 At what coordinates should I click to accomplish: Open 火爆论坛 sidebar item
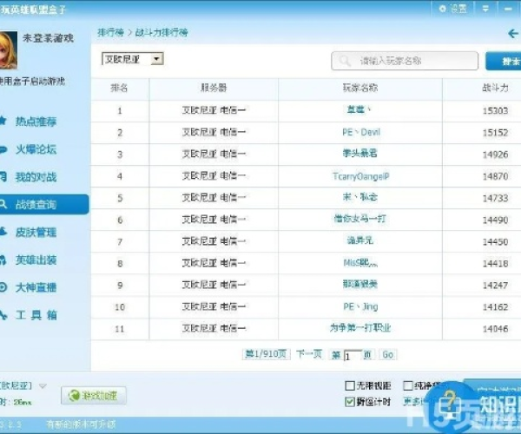(x=36, y=149)
